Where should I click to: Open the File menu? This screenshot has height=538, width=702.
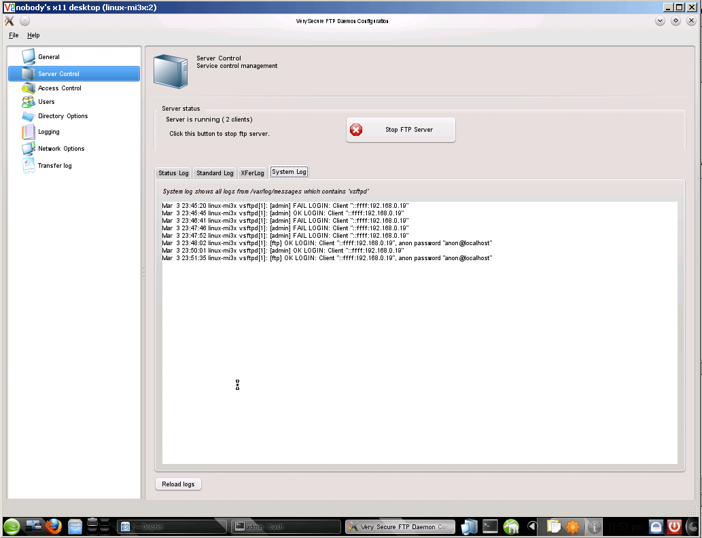pyautogui.click(x=14, y=35)
